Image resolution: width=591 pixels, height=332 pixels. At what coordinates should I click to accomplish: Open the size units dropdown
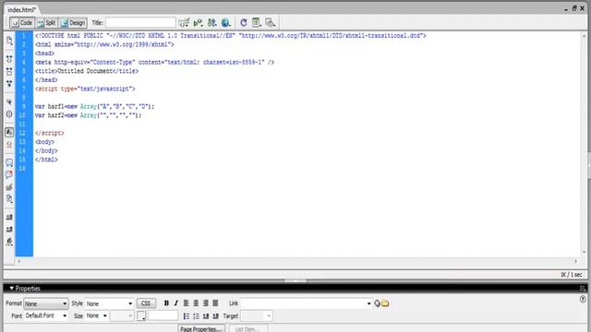pos(122,315)
